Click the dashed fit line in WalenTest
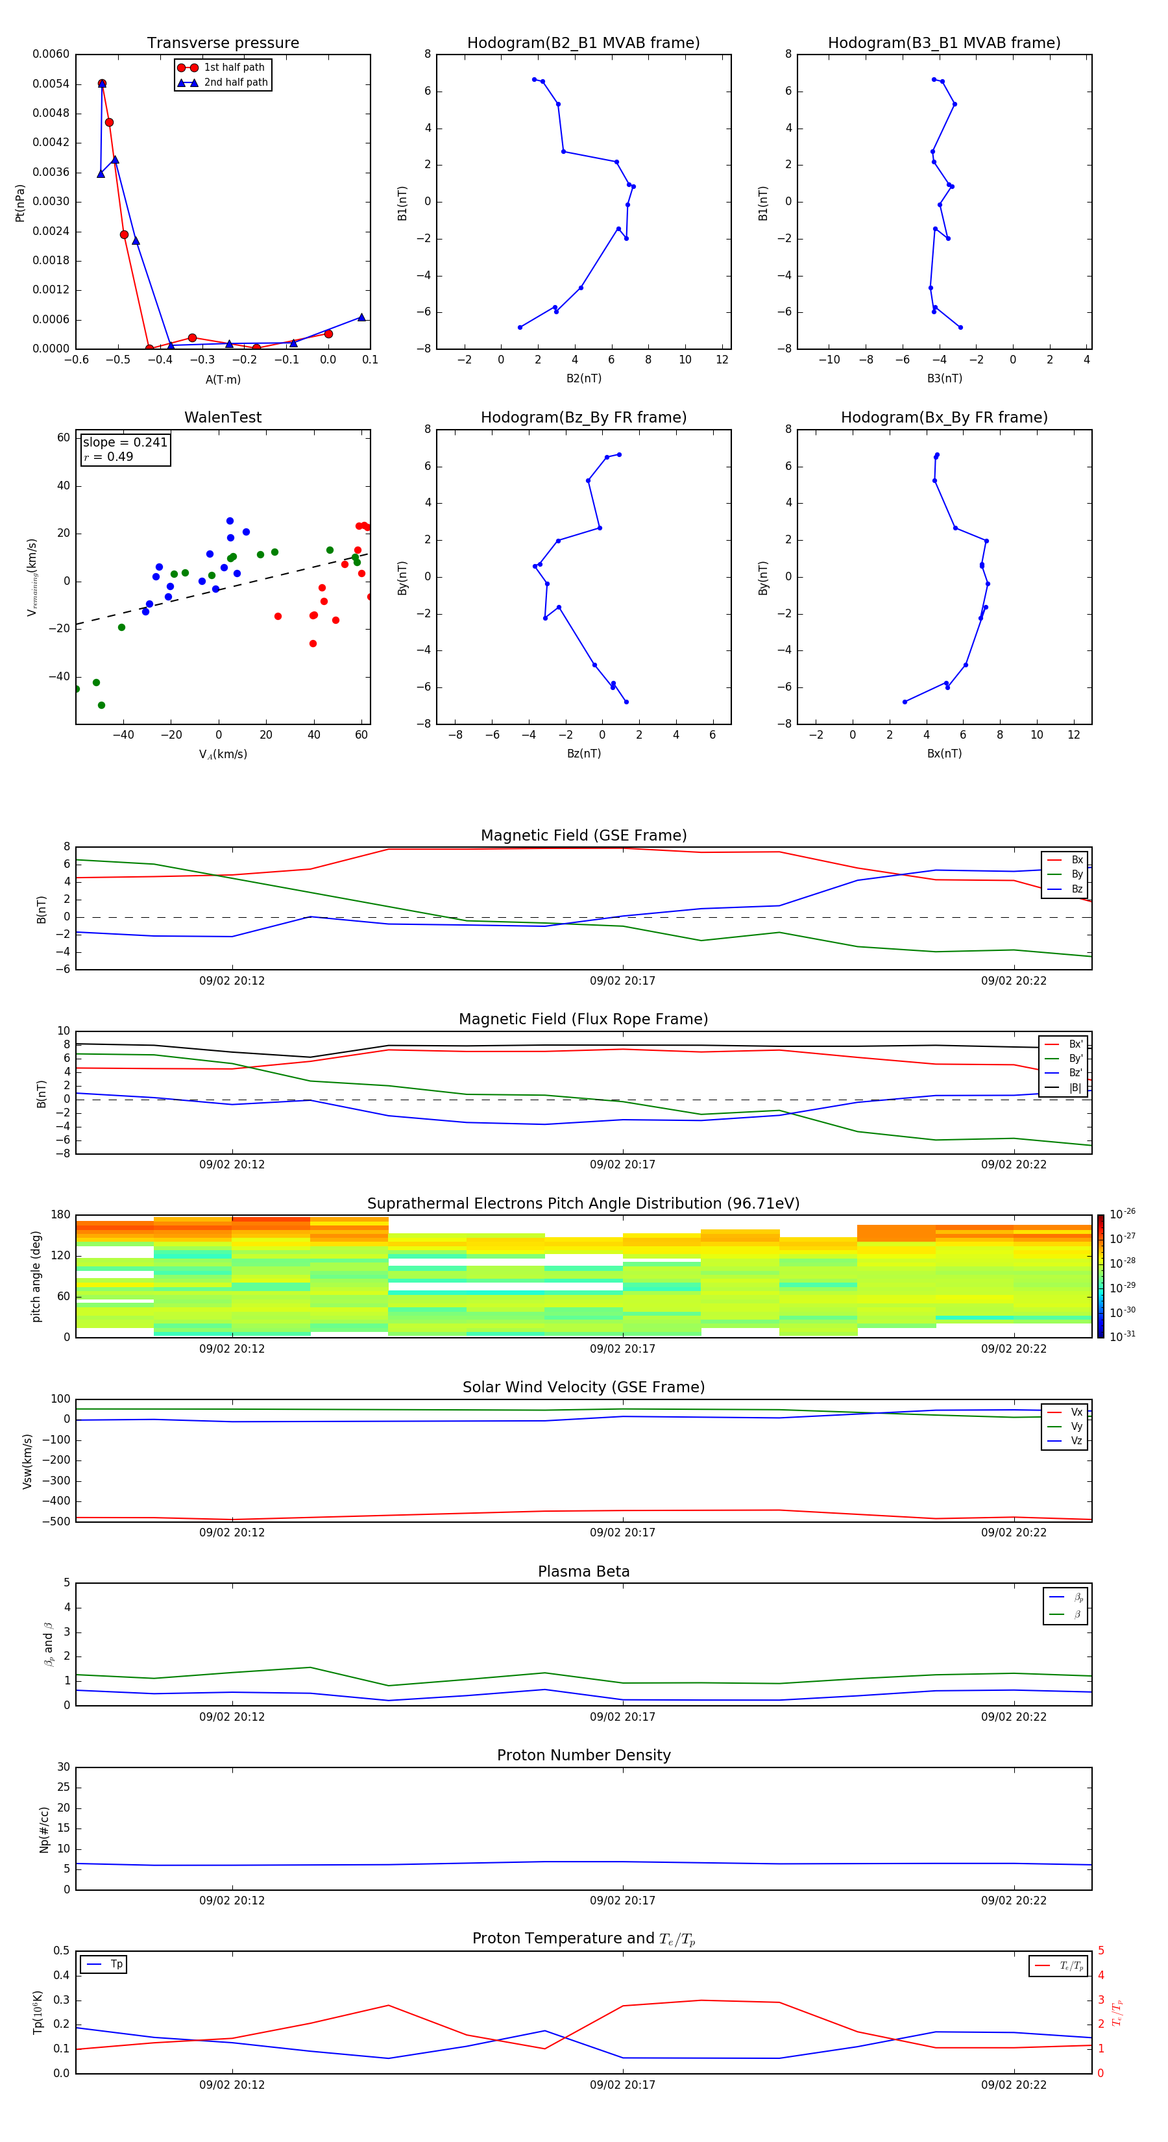The height and width of the screenshot is (2142, 1168). (222, 589)
